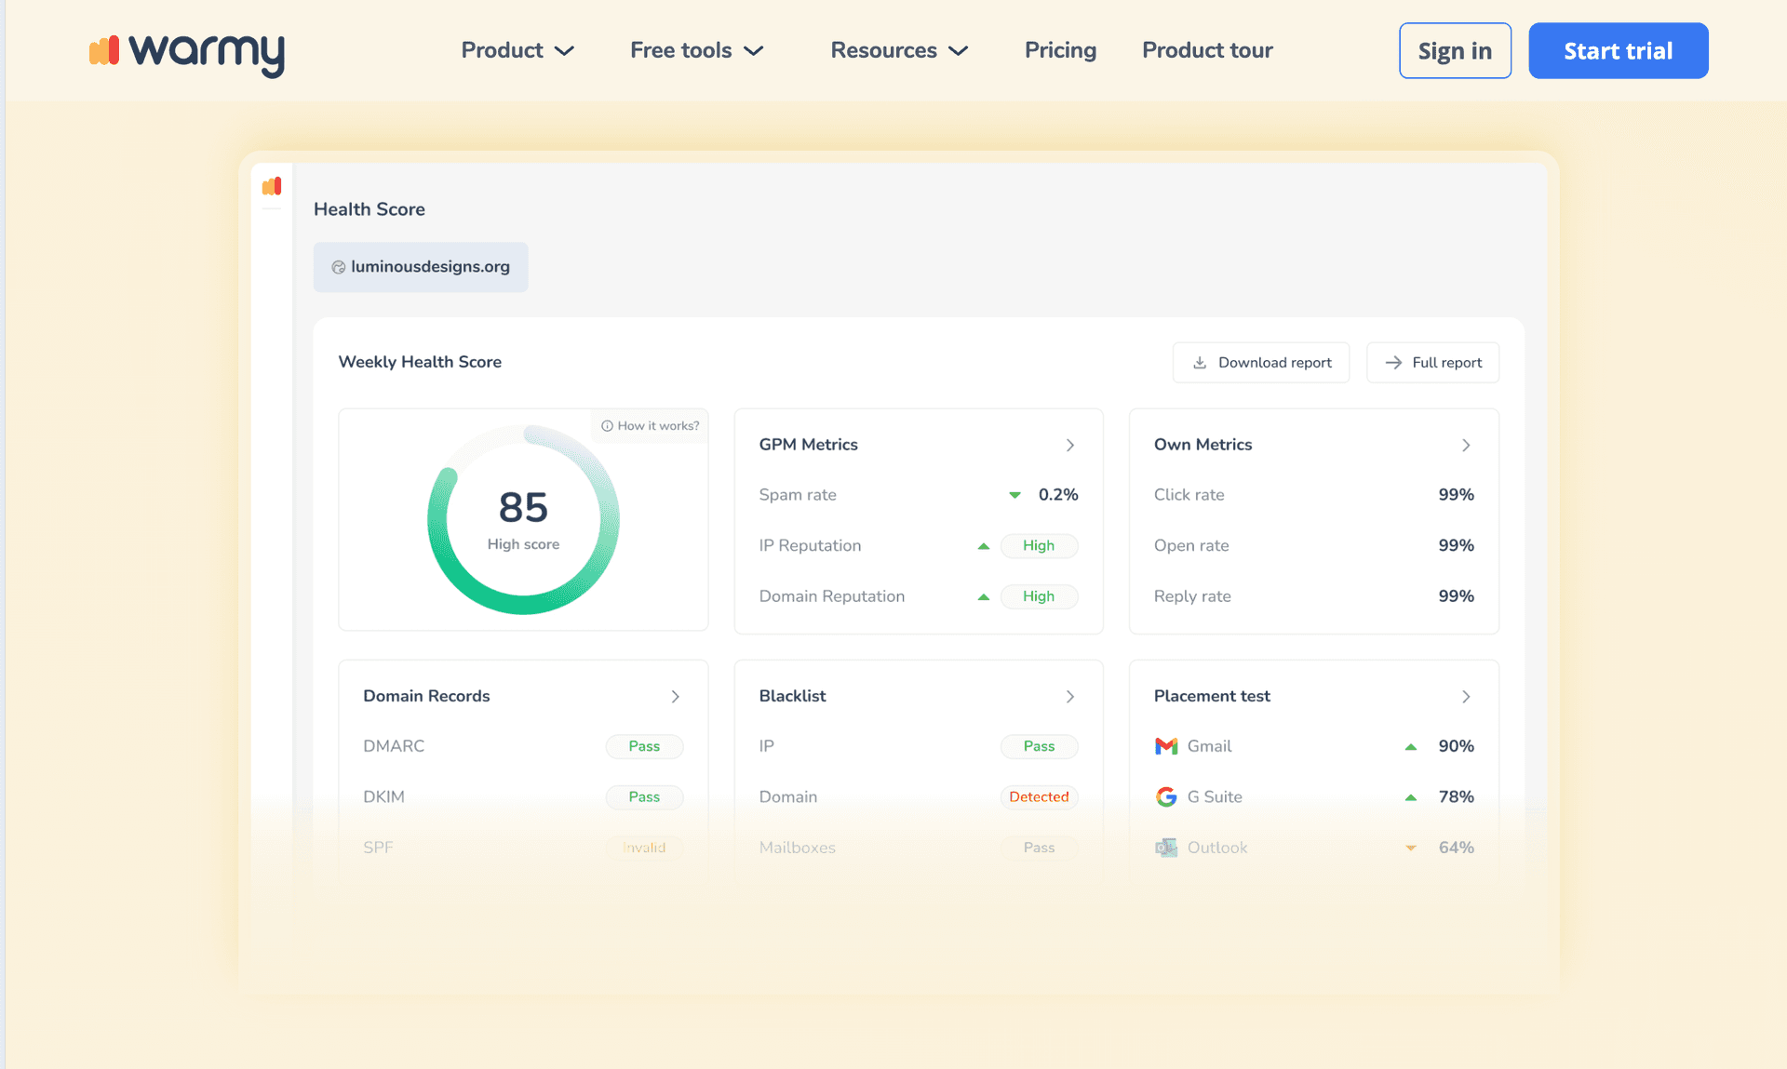Expand the Blacklist card chevron
This screenshot has width=1787, height=1069.
coord(1070,697)
